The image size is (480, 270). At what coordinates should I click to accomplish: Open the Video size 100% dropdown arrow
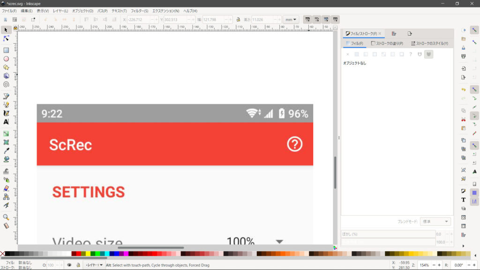[x=279, y=241]
